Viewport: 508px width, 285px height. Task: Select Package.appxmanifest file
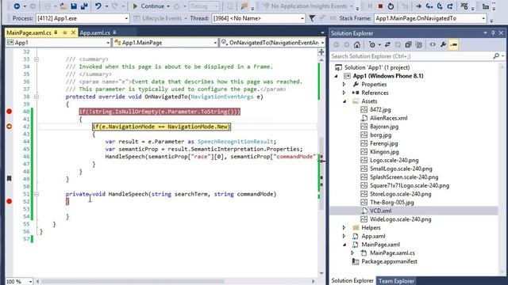click(389, 261)
